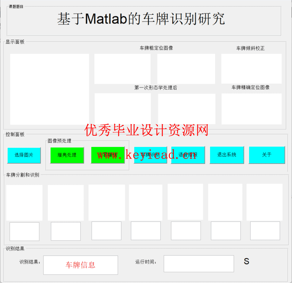Click 退出系统 to exit
The height and width of the screenshot is (283, 292).
click(x=227, y=155)
